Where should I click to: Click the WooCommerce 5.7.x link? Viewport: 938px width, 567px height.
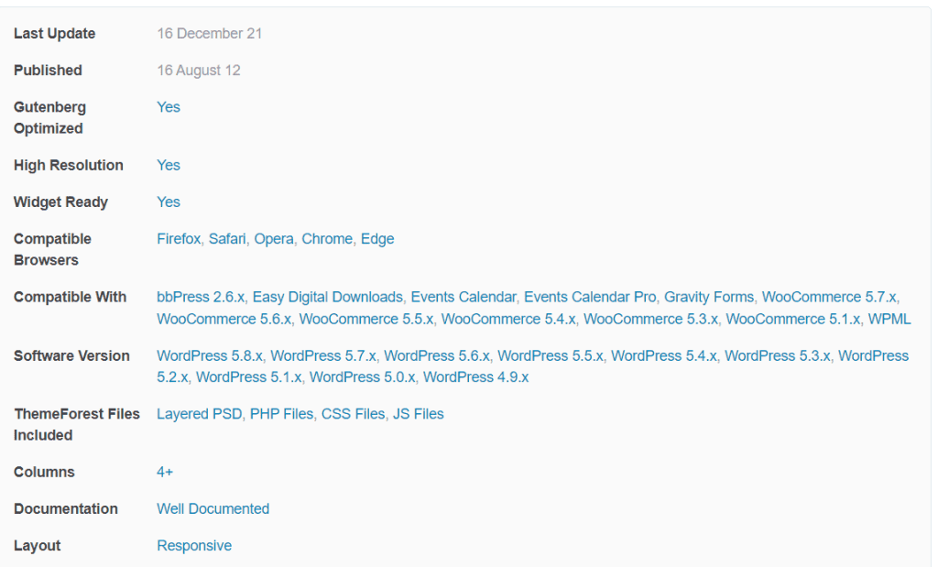click(x=828, y=298)
